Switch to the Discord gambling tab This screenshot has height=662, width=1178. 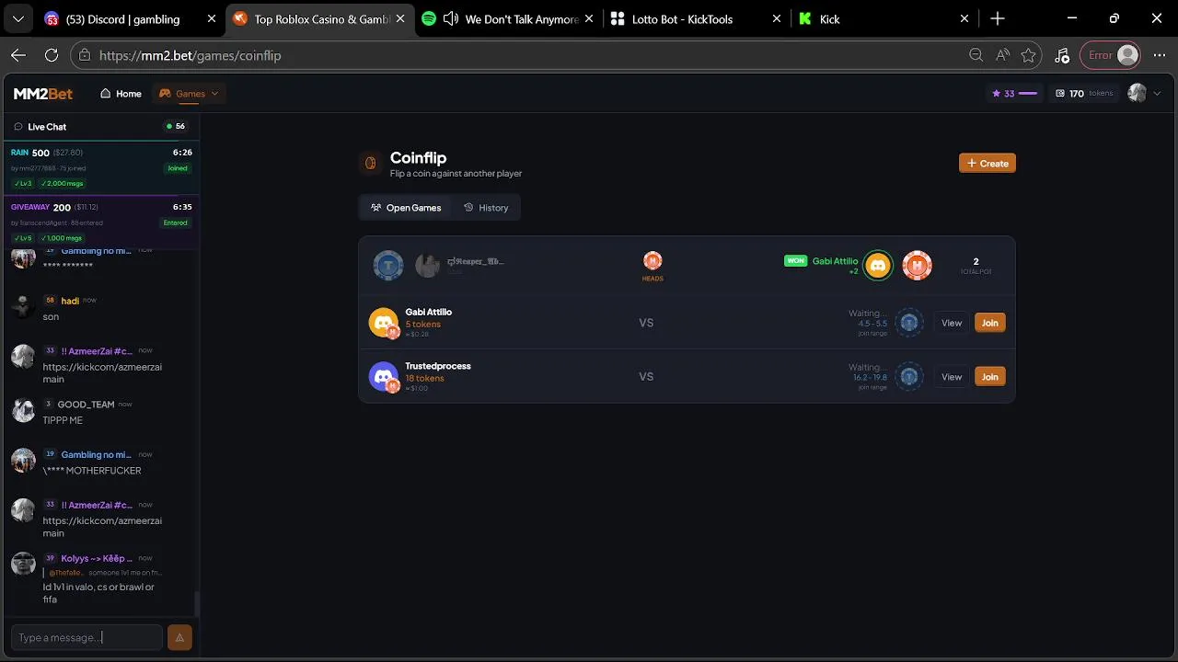coord(130,18)
